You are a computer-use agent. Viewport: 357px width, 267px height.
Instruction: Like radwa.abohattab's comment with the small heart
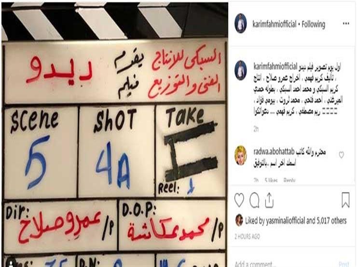pyautogui.click(x=341, y=155)
